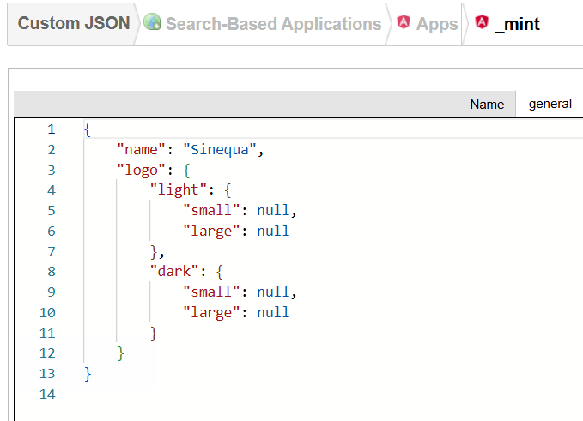Screen dimensions: 583x421
Task: Click the "light" key on line 4
Action: pyautogui.click(x=178, y=190)
